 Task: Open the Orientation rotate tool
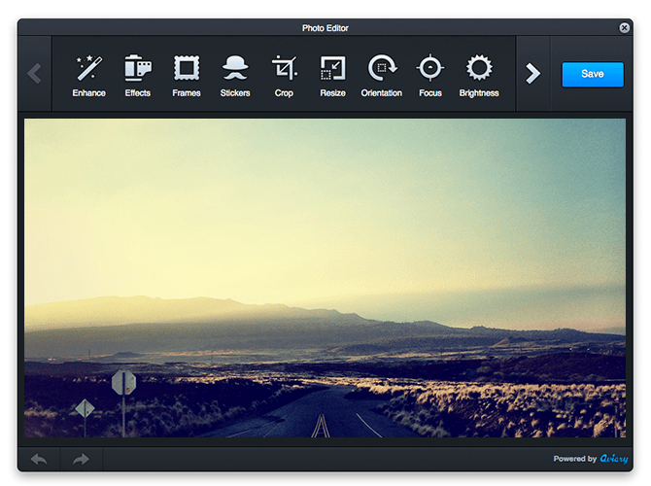coord(382,75)
